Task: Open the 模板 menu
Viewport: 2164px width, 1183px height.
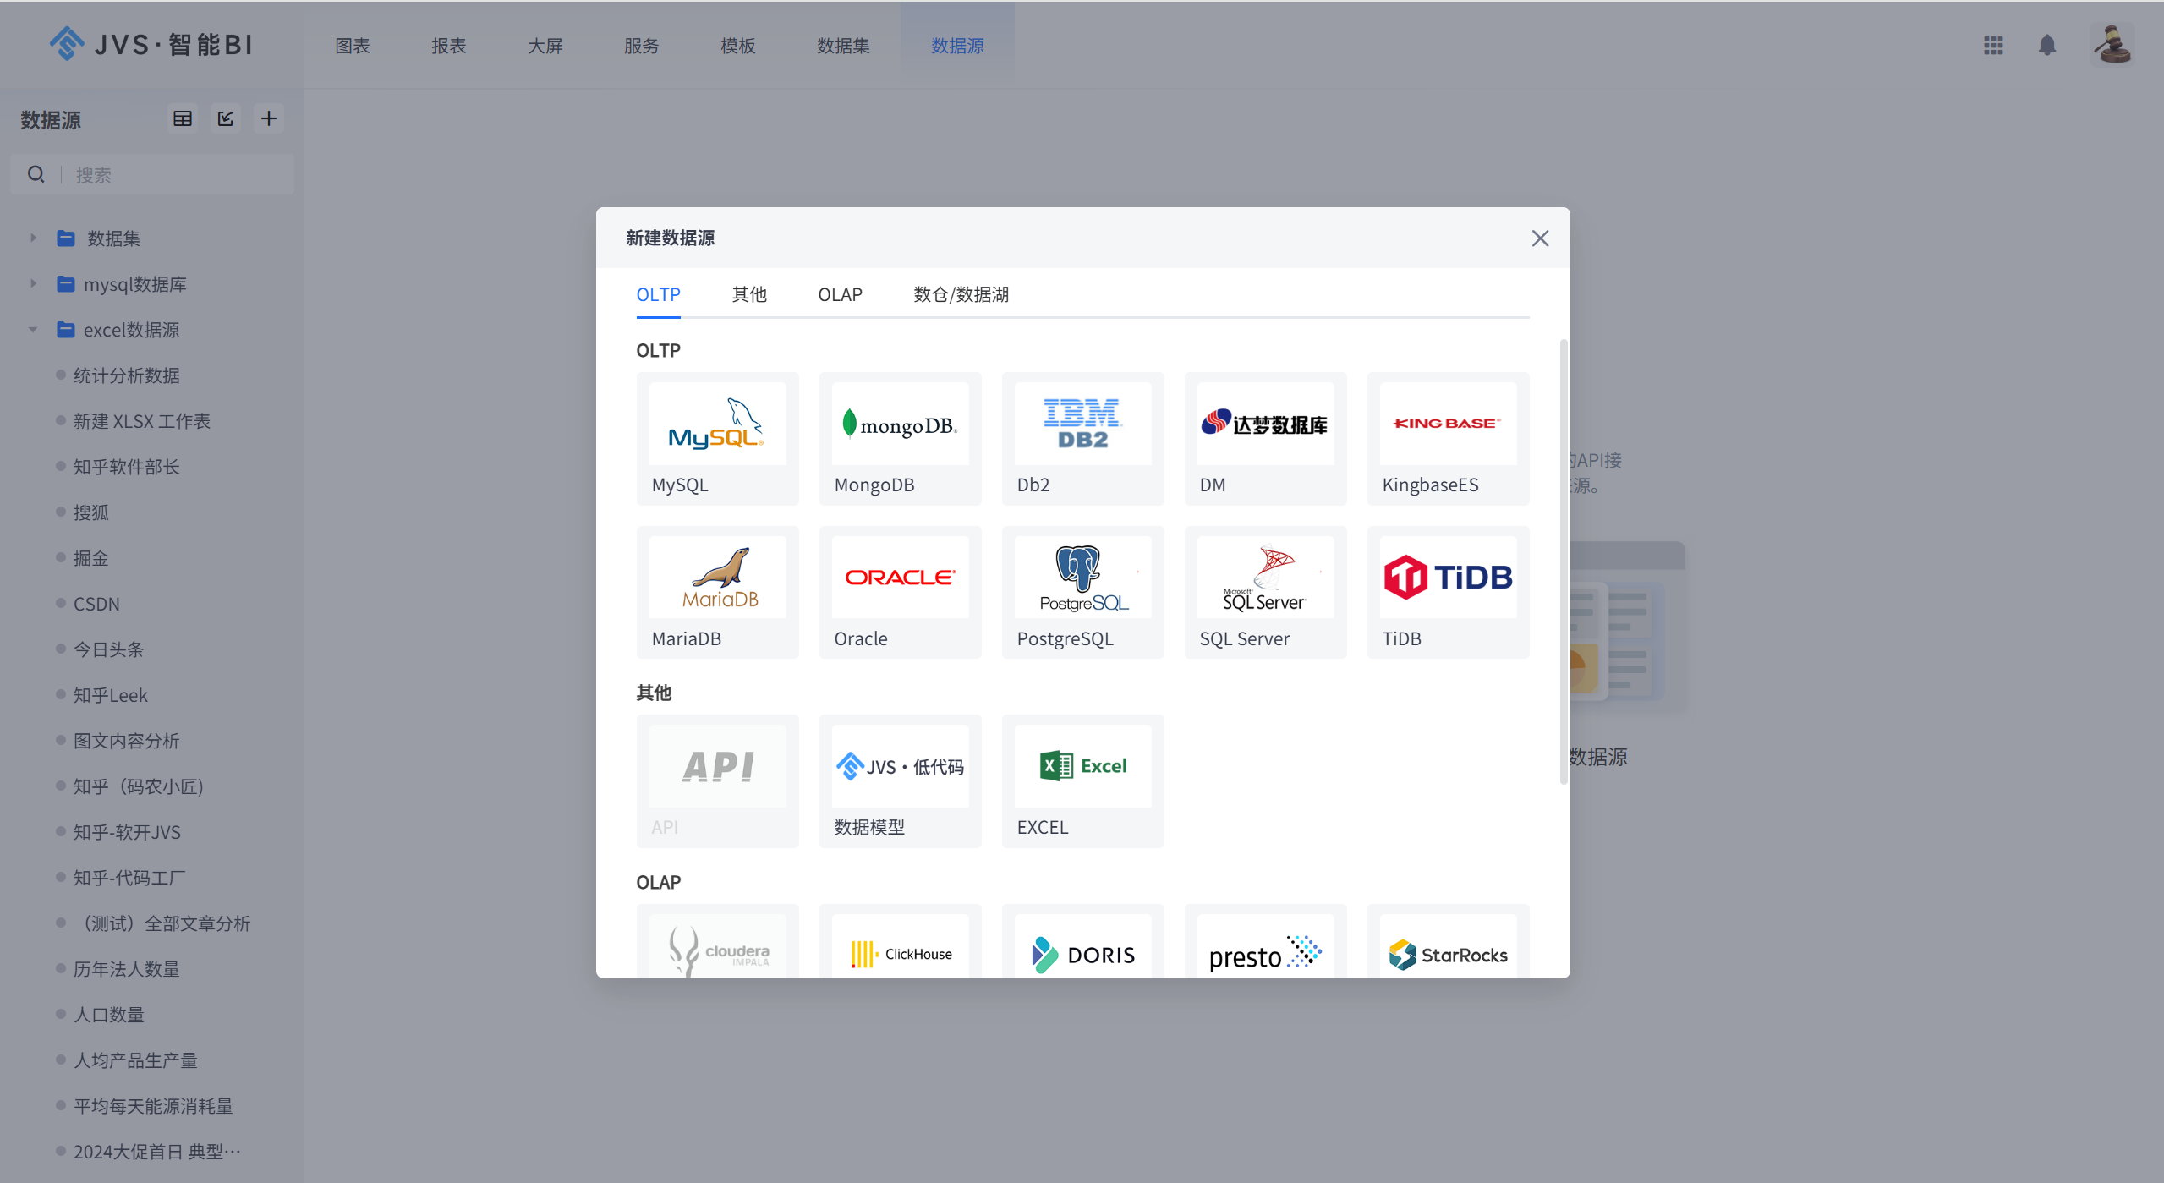Action: tap(738, 46)
